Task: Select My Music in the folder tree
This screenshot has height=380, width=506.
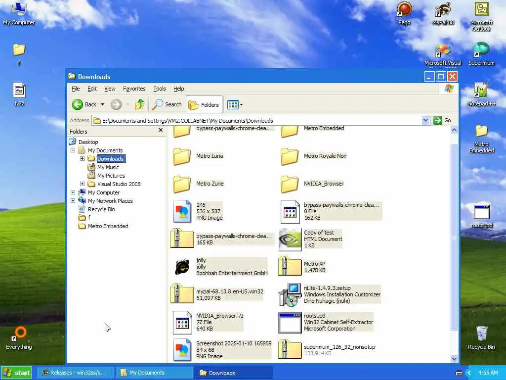Action: (108, 167)
